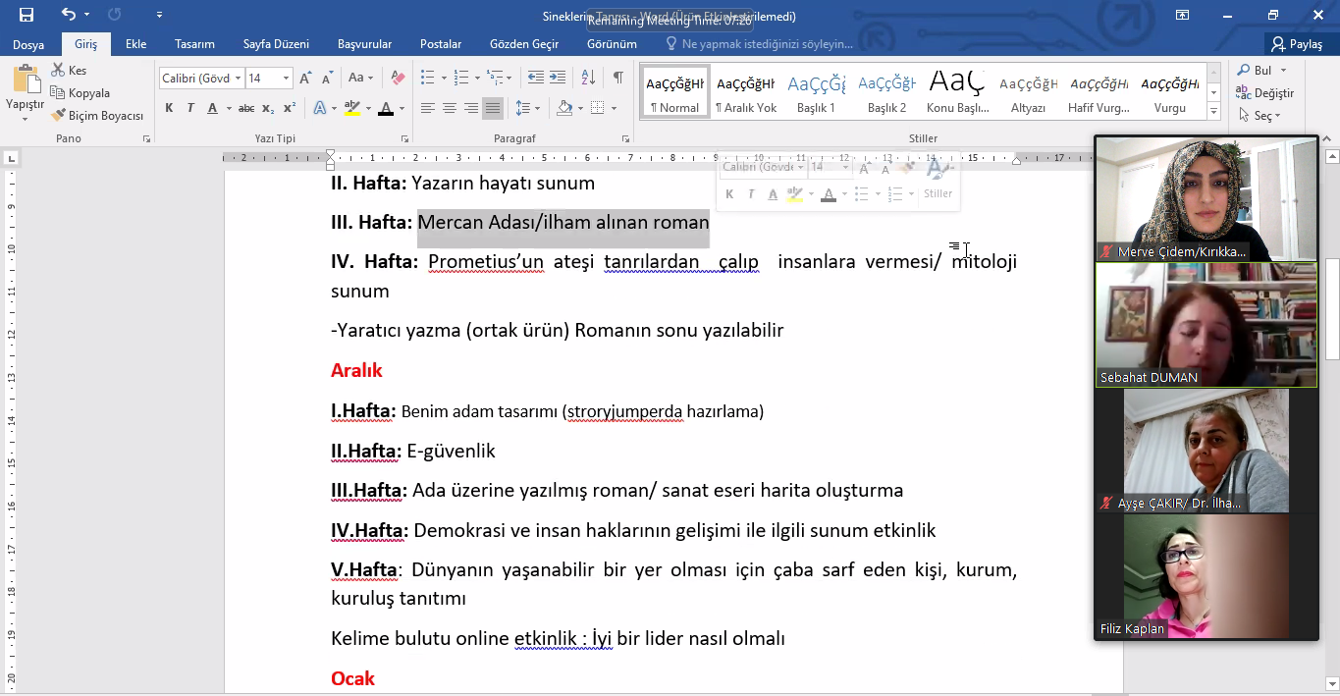Screen dimensions: 1340x696
Task: Click the A-Z sort icon
Action: [588, 78]
